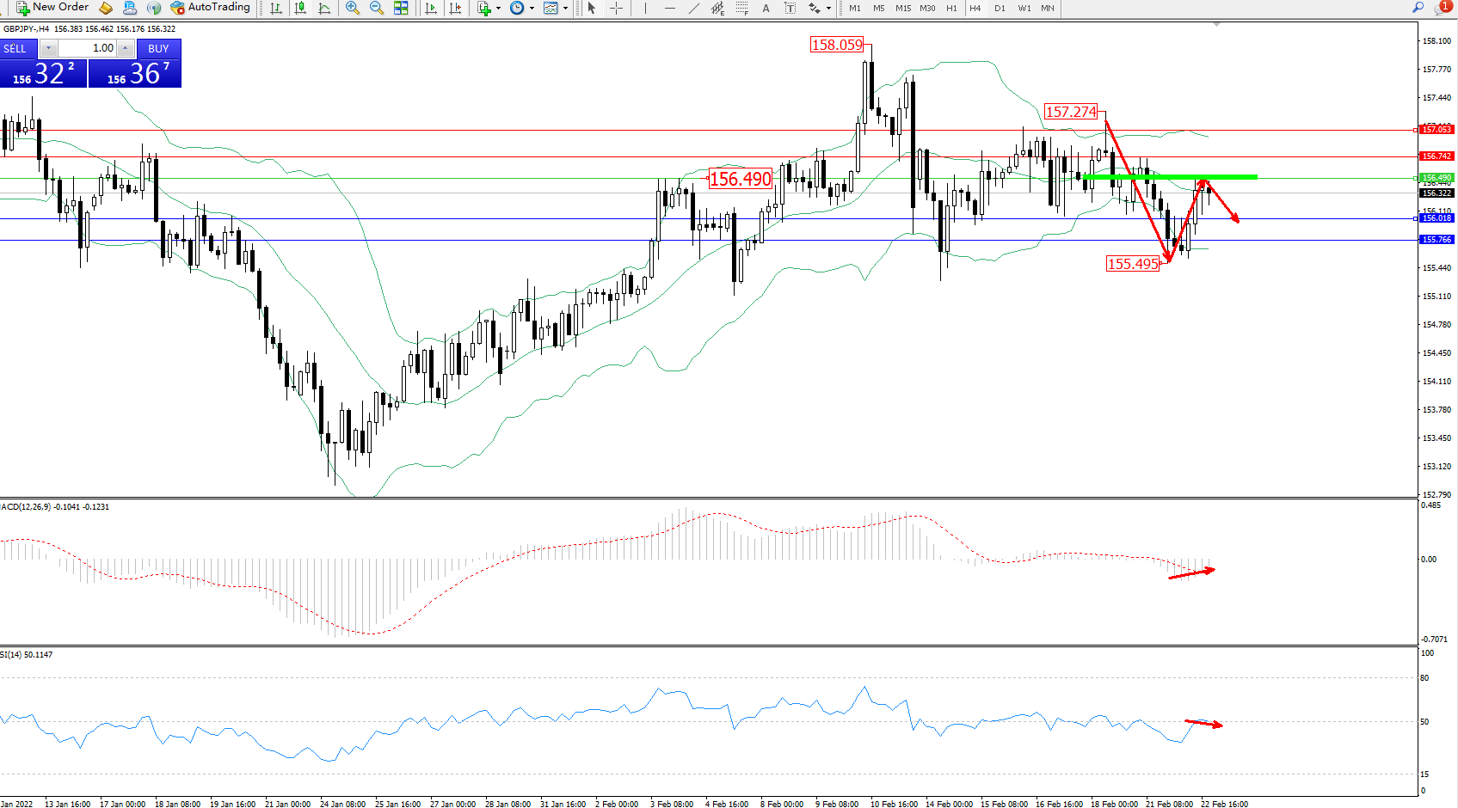This screenshot has height=808, width=1458.
Task: Open the search magnifier icon
Action: point(1418,8)
